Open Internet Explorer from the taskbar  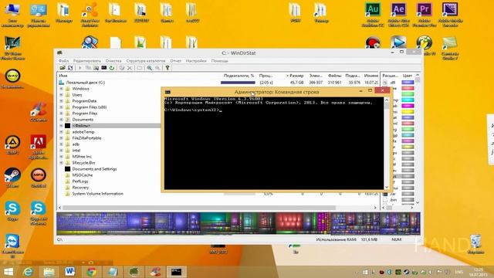[x=28, y=272]
